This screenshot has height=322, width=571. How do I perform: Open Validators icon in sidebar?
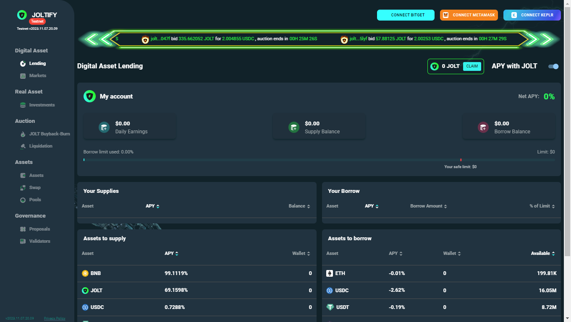[x=23, y=241]
